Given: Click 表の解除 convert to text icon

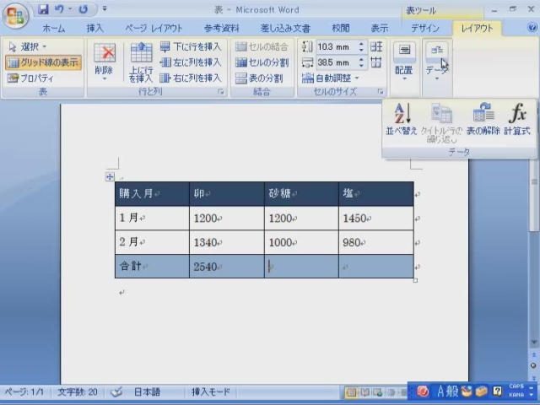Looking at the screenshot, I should click(x=483, y=118).
